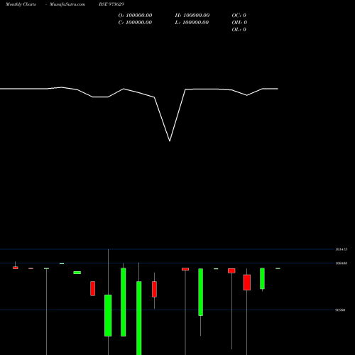
Task: Click the 101415 price axis label
Action: click(342, 249)
